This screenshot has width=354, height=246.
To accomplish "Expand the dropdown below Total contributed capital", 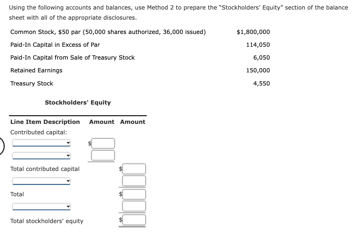I will coord(41,181).
